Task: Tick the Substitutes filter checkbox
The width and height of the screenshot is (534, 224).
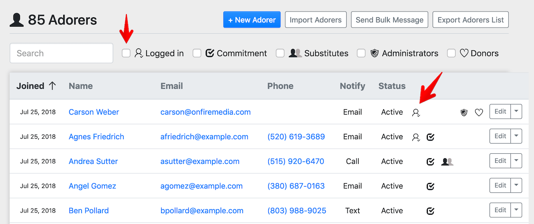Action: (x=280, y=53)
